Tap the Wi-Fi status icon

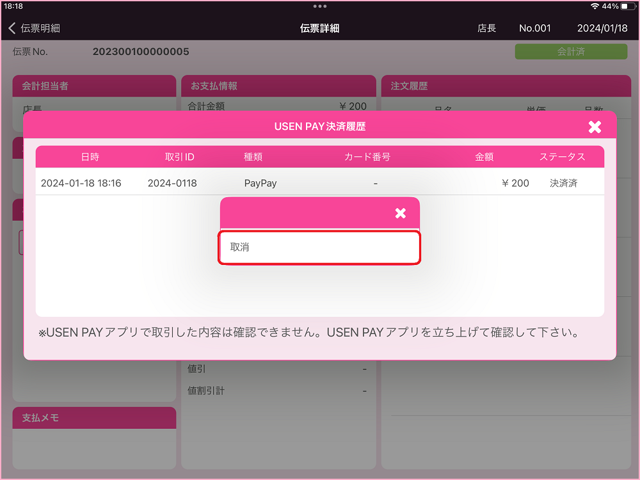pos(595,6)
